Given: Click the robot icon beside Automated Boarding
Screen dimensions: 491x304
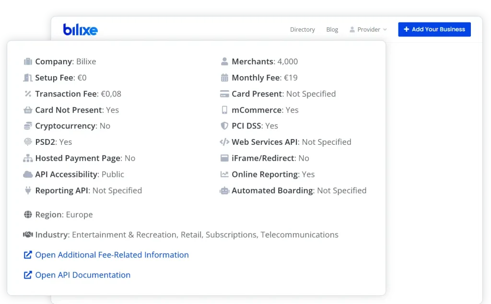Looking at the screenshot, I should (x=224, y=190).
